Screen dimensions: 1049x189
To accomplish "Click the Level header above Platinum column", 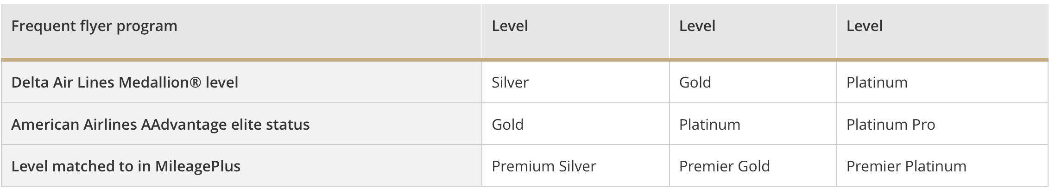I will click(864, 26).
